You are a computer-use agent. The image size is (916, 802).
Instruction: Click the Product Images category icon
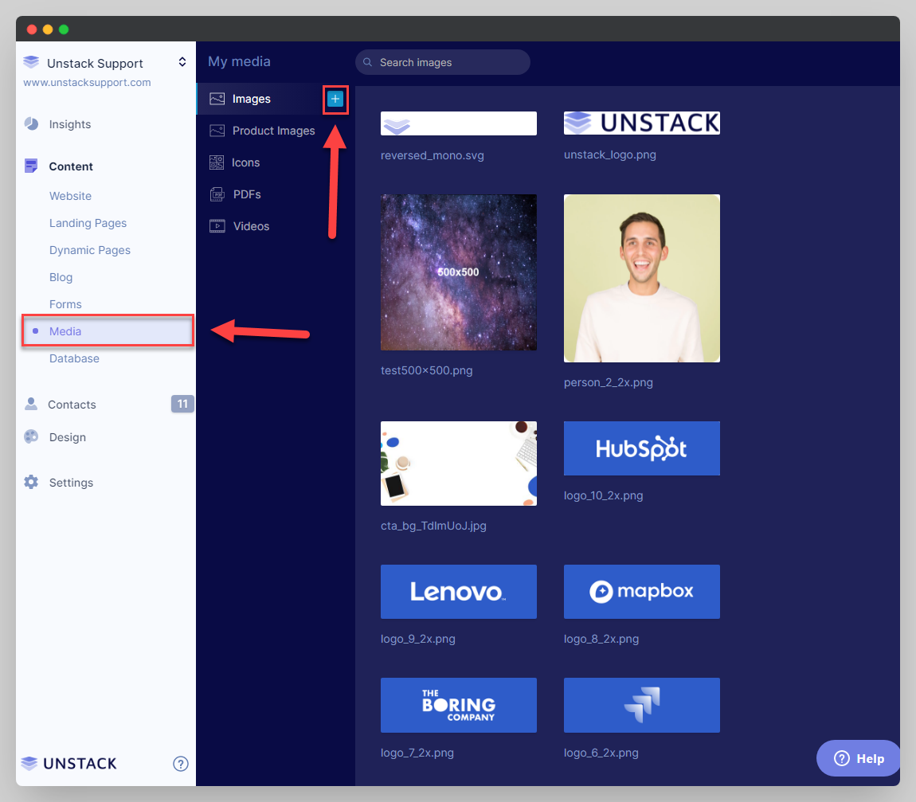[217, 131]
